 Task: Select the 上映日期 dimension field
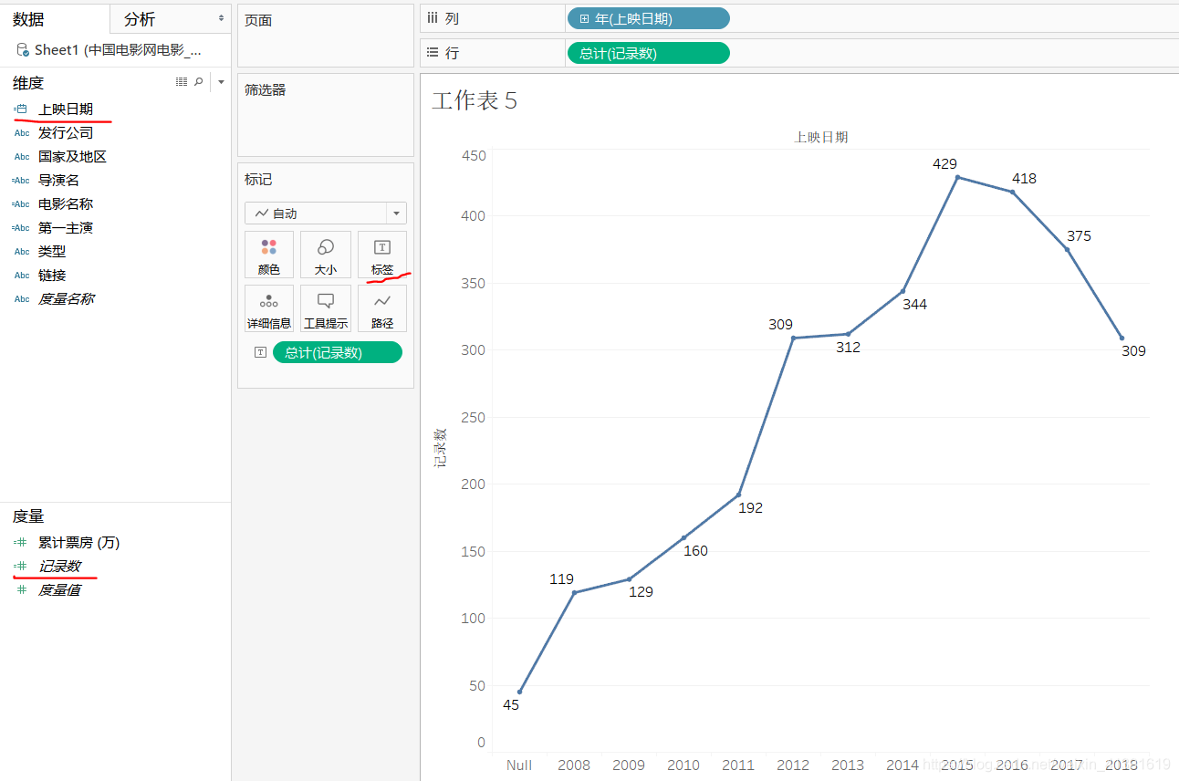[66, 109]
